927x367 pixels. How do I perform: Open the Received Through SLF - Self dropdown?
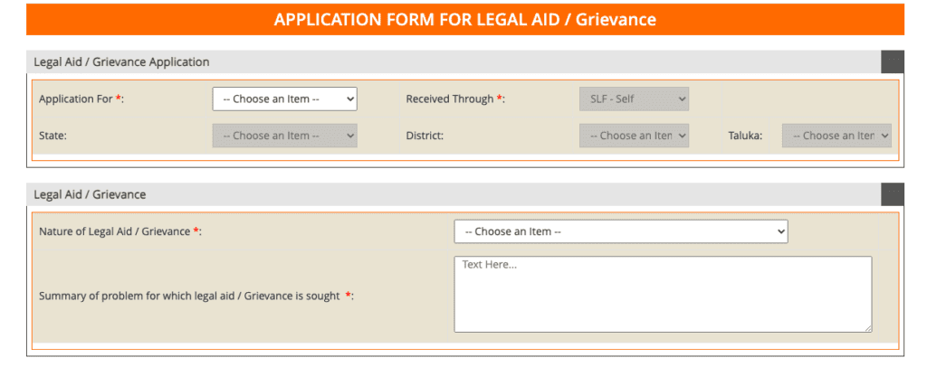click(634, 99)
